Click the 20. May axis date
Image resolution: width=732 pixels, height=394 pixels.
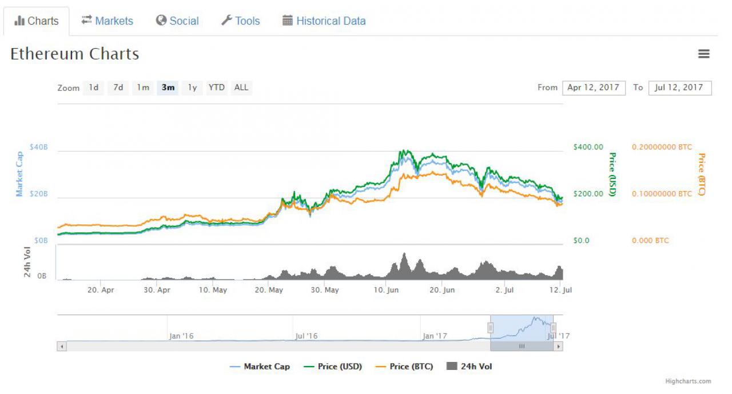click(x=269, y=290)
